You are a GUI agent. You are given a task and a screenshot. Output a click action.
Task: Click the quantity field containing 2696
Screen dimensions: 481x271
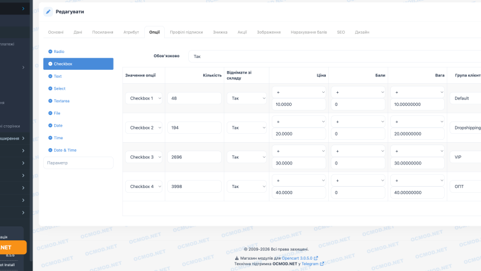point(194,157)
